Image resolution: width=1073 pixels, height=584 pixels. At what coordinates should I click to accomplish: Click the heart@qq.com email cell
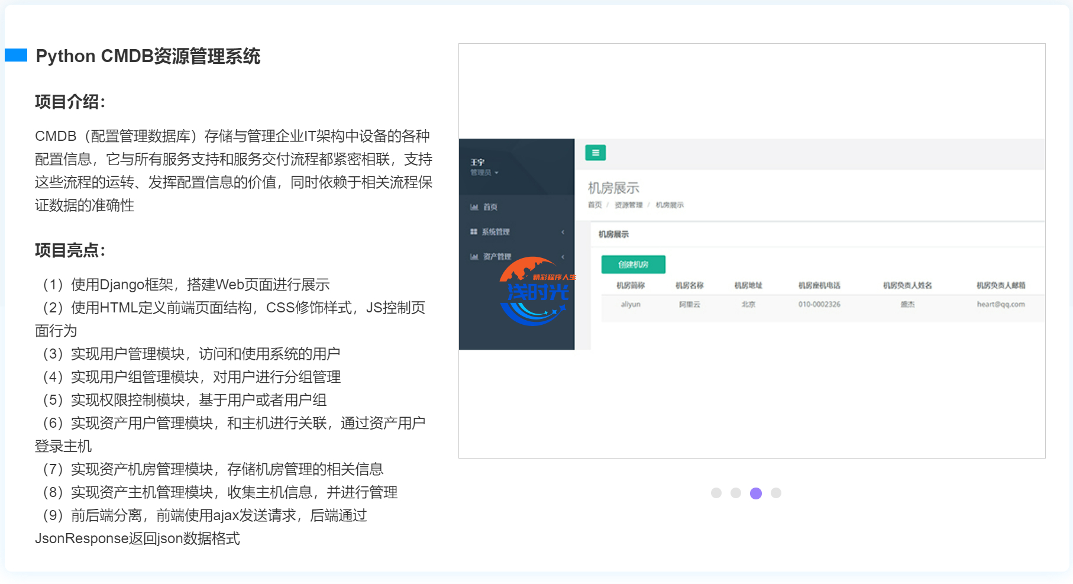click(1000, 304)
